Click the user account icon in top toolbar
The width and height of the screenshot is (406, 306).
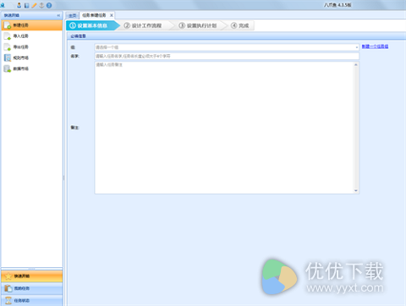tap(19, 5)
